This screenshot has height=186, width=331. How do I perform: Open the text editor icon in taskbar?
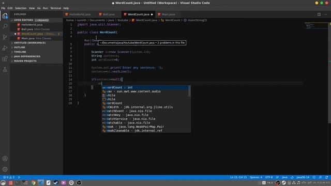(48, 182)
